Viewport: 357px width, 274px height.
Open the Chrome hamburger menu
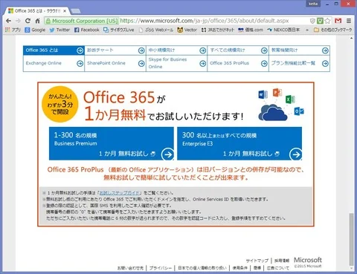[349, 21]
